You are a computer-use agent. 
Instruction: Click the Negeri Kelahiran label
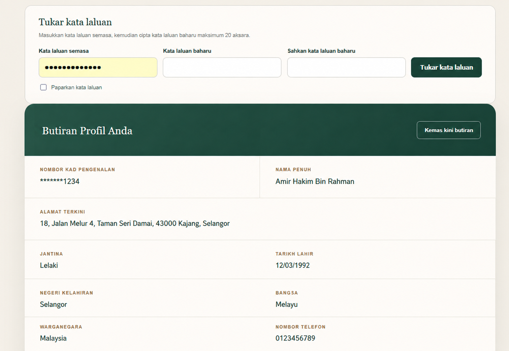tap(66, 293)
